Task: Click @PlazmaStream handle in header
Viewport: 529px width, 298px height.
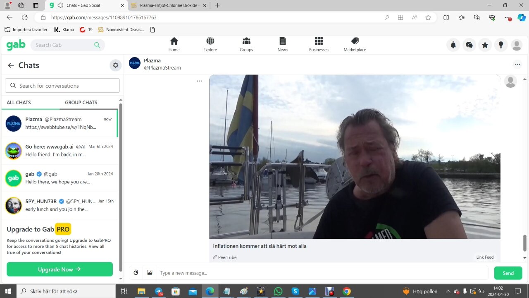Action: (x=162, y=67)
